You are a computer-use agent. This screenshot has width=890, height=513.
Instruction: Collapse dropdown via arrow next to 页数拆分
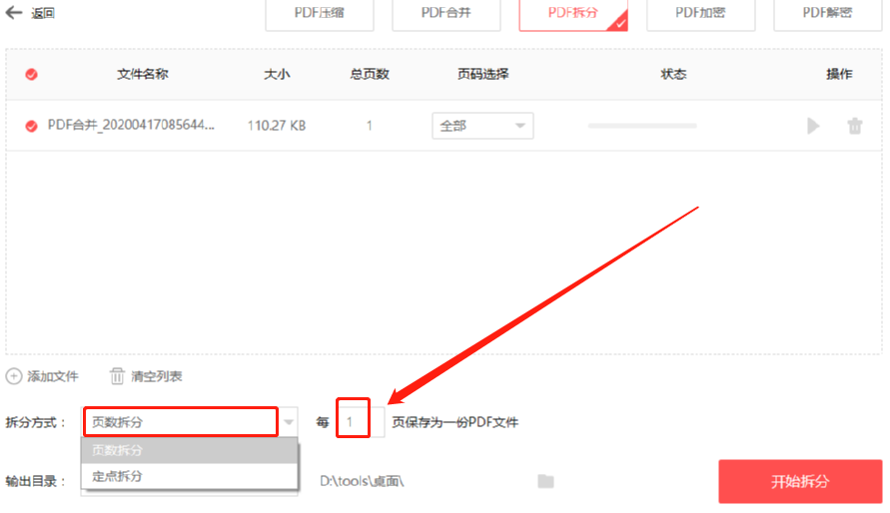click(x=289, y=422)
